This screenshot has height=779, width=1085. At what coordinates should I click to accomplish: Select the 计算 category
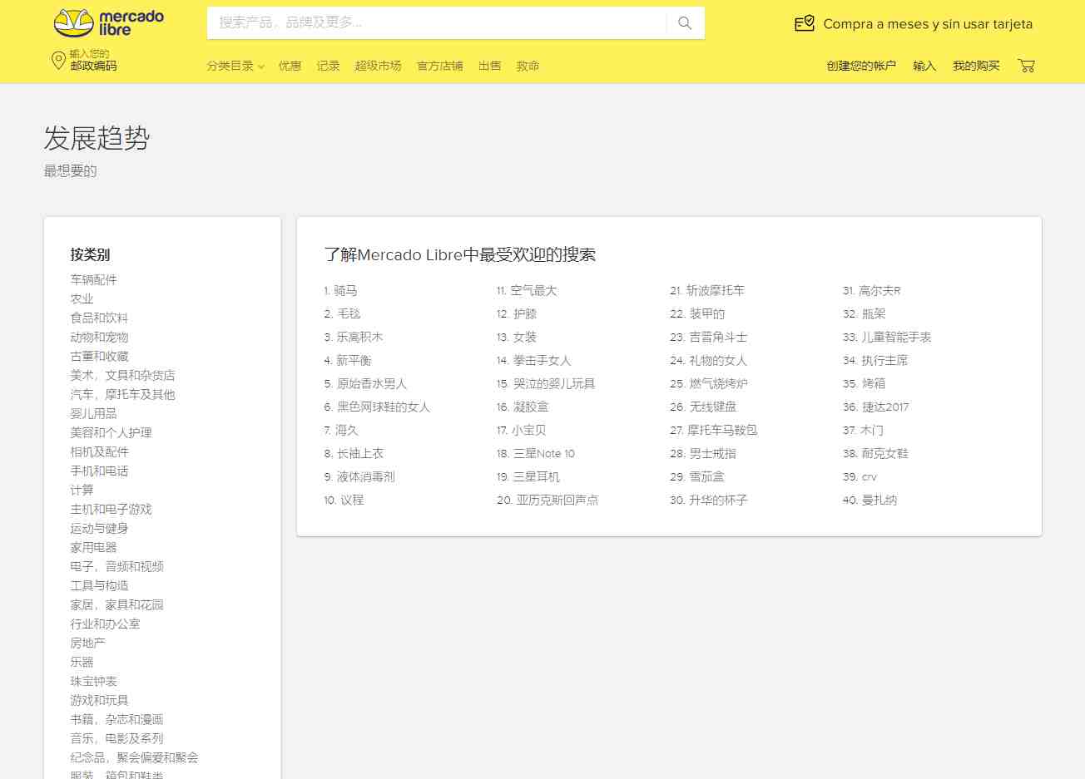(x=82, y=490)
